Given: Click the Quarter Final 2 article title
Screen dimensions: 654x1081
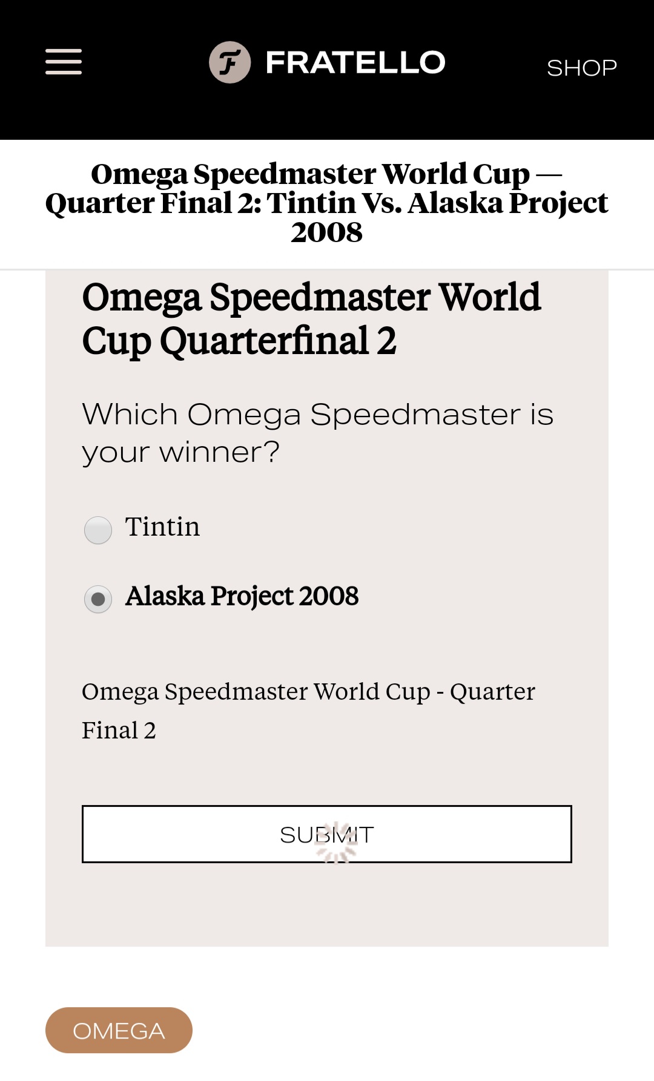Looking at the screenshot, I should pos(327,202).
